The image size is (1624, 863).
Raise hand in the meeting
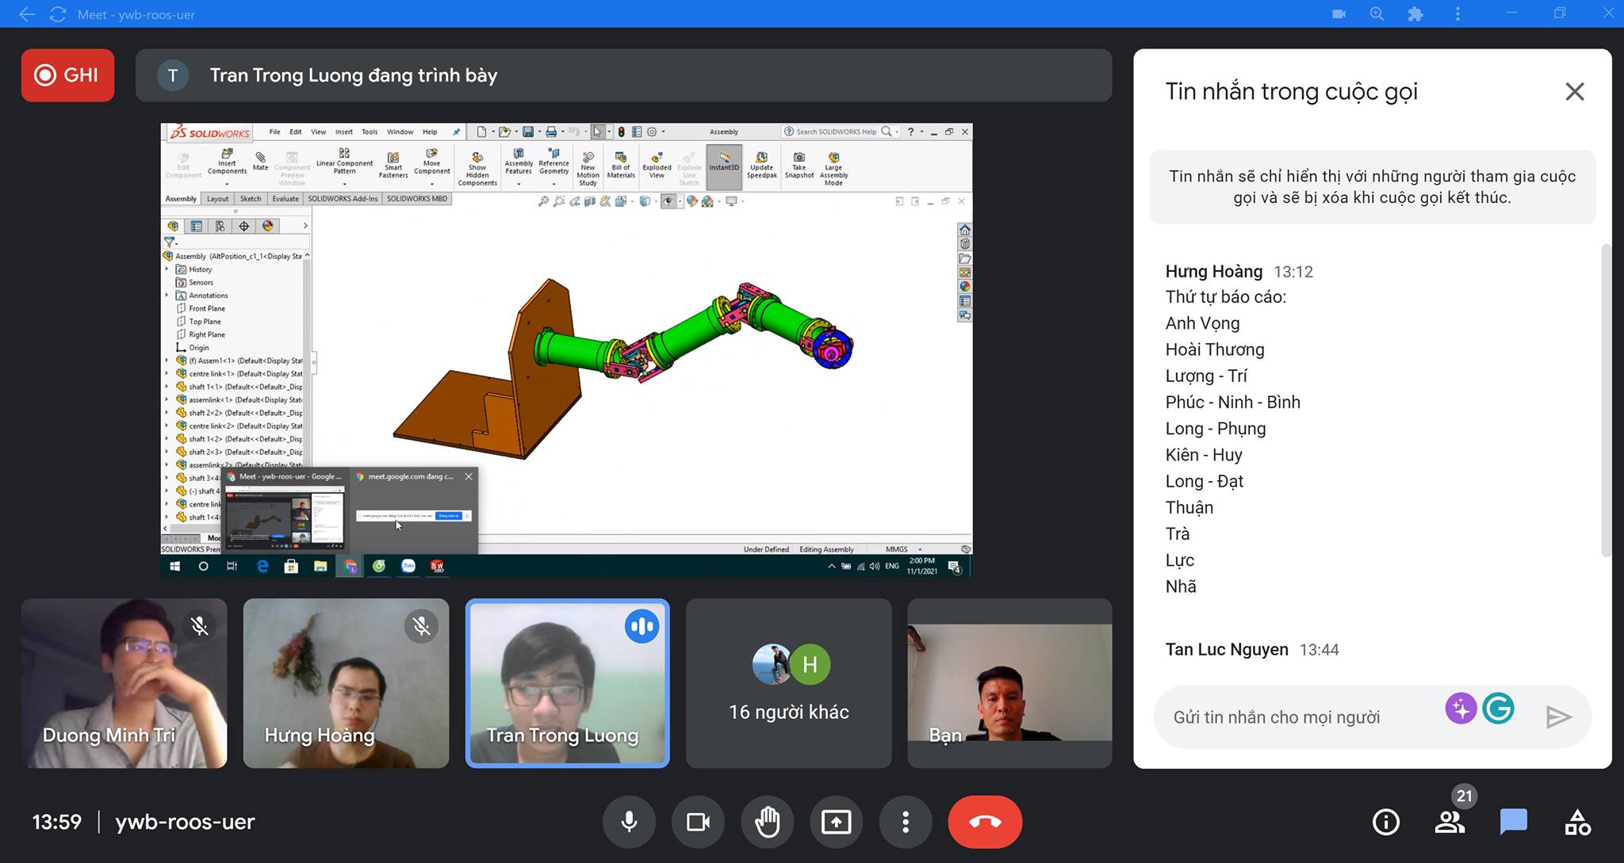click(767, 822)
